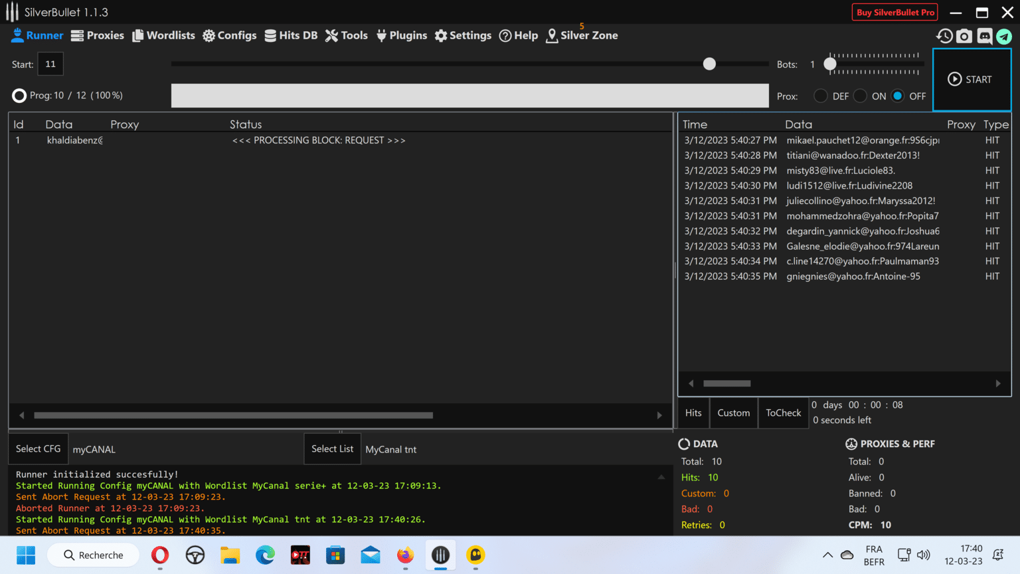Open the Runner history icon
Screen dimensions: 1020x574
pos(944,37)
